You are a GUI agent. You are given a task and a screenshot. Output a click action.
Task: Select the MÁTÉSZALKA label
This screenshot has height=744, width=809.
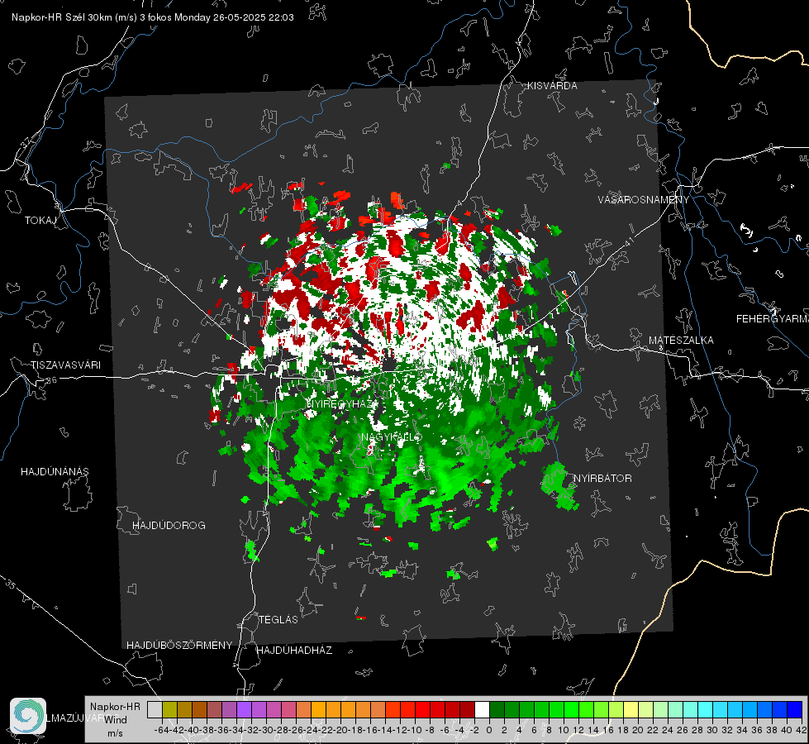[x=681, y=341]
